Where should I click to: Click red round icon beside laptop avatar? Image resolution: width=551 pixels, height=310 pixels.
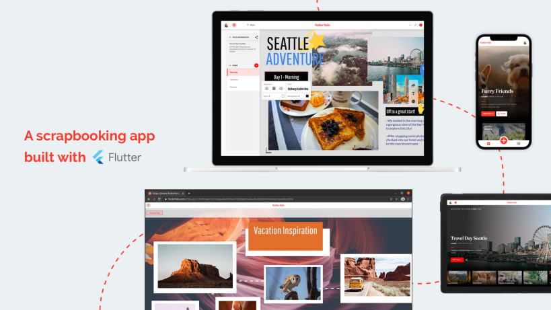(234, 25)
